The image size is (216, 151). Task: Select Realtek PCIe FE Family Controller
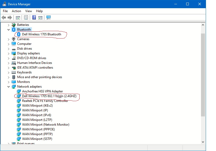coord(45,101)
